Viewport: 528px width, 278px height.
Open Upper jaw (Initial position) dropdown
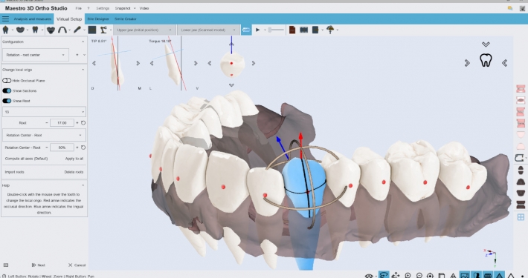144,30
